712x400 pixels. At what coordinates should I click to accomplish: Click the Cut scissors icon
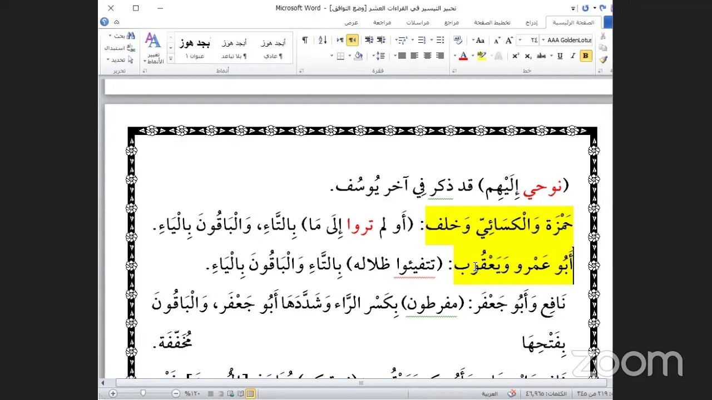[x=602, y=36]
